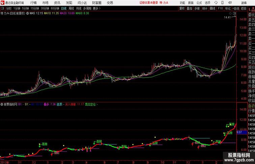Viewport: 255px width, 164px height.
Task: Click the MA10: 11.35 label
Action: click(51, 13)
